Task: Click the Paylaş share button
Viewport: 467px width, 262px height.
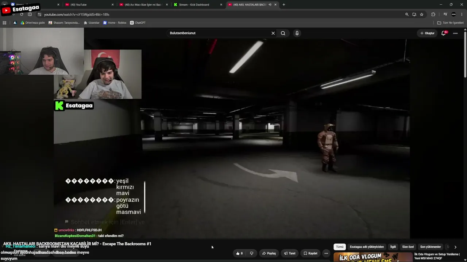Action: click(269, 253)
